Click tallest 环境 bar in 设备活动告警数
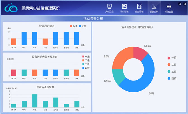Screen dimensions: 188x114 click(x=35, y=101)
